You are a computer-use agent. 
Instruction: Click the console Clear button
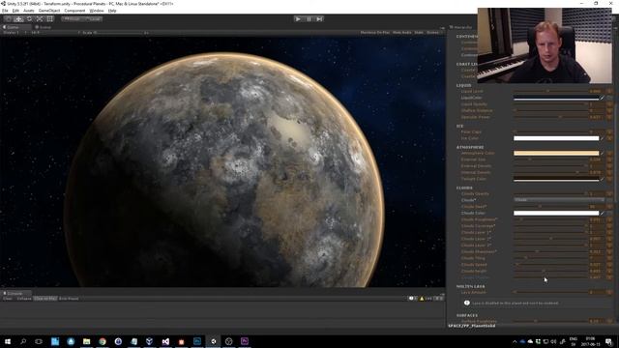8,299
